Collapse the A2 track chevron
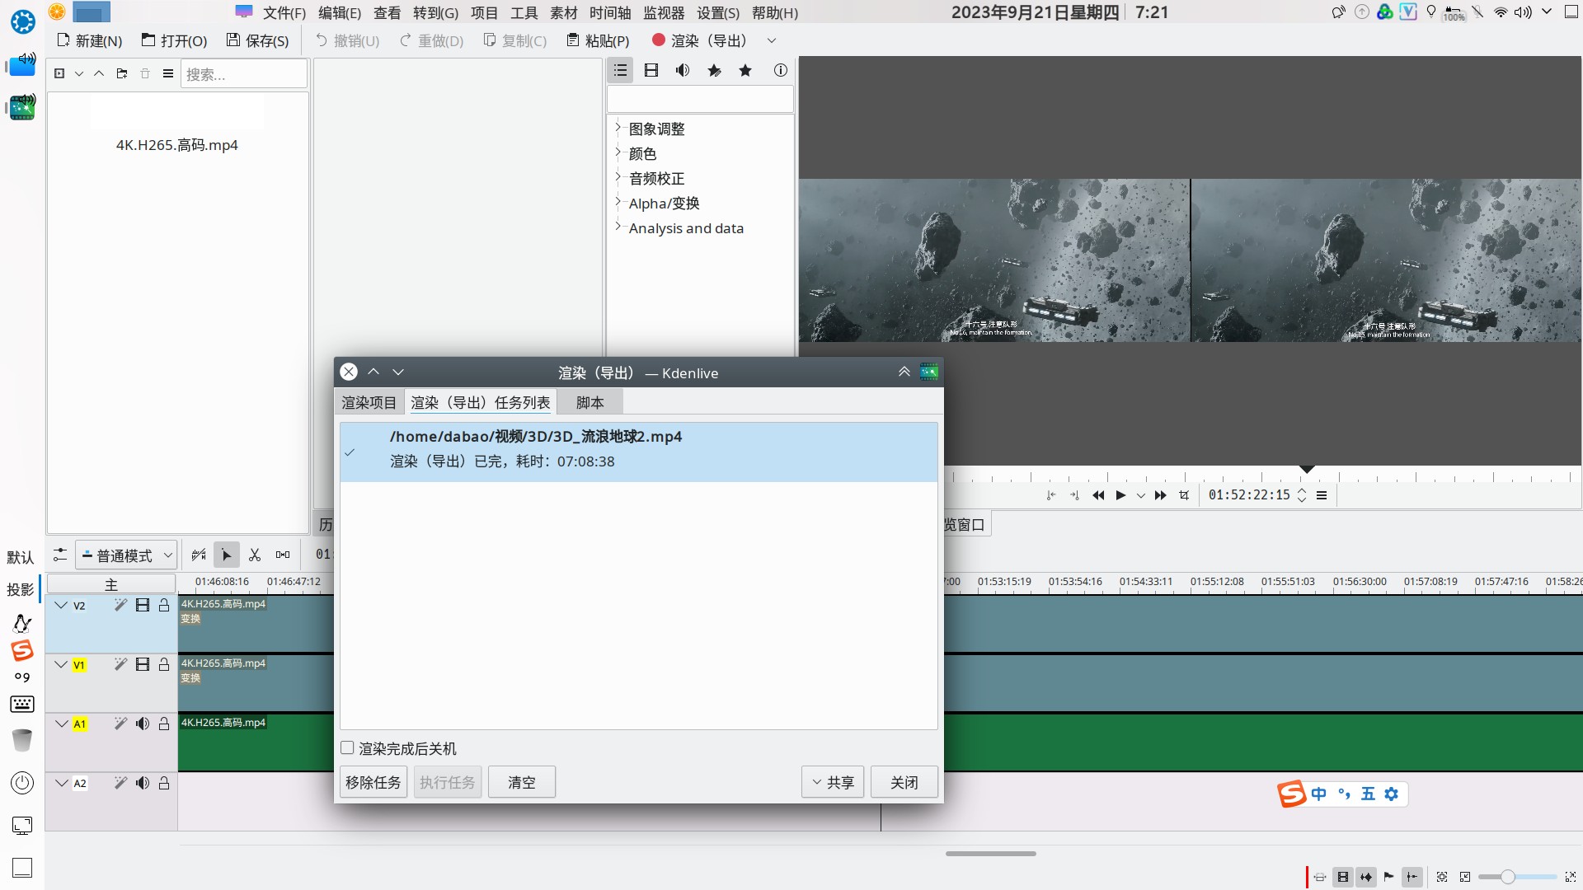This screenshot has height=890, width=1583. click(61, 784)
